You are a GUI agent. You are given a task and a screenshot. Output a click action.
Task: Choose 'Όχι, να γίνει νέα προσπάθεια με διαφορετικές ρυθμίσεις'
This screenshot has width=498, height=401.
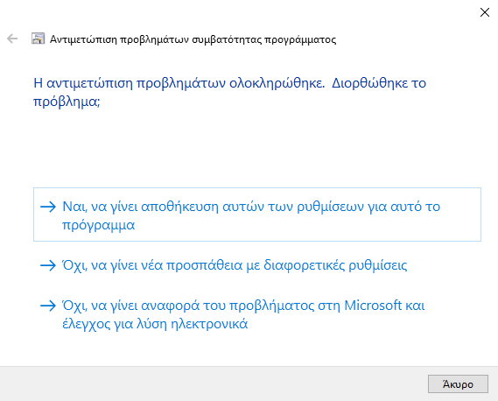coord(235,265)
